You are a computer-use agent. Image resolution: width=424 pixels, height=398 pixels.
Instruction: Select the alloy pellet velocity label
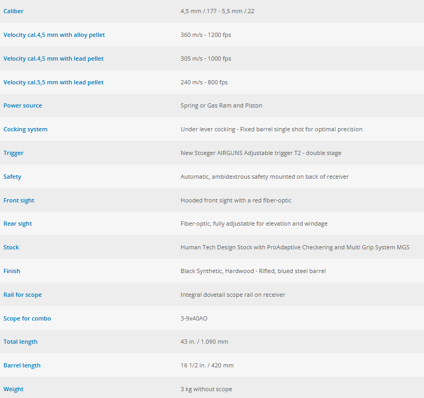(x=54, y=35)
